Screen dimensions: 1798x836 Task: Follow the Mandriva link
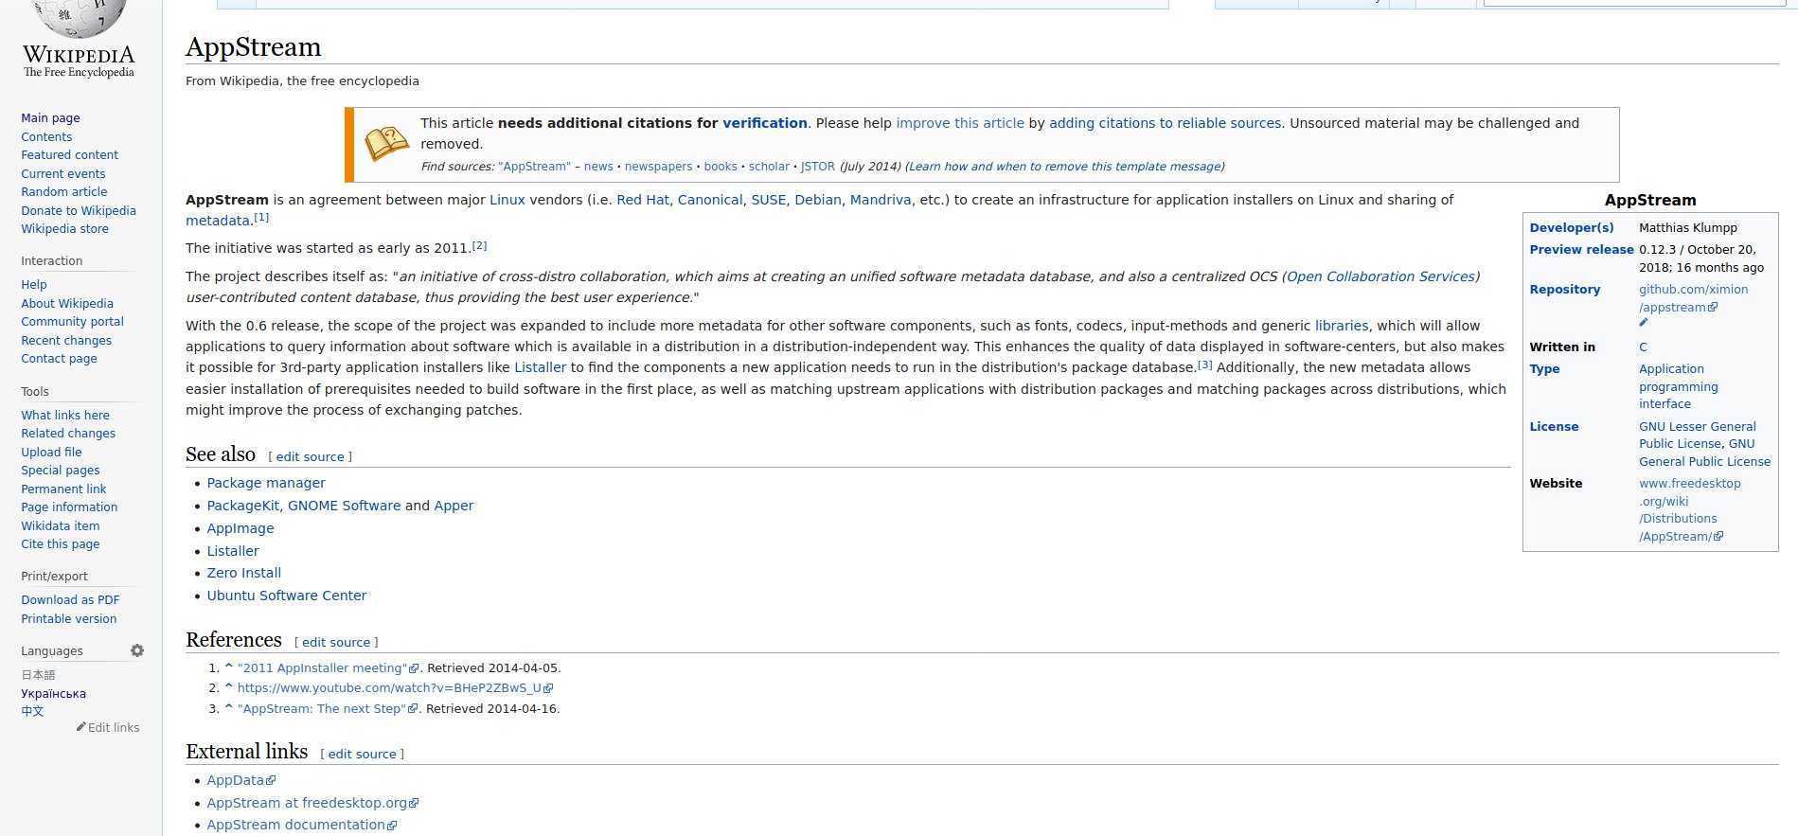(x=881, y=200)
